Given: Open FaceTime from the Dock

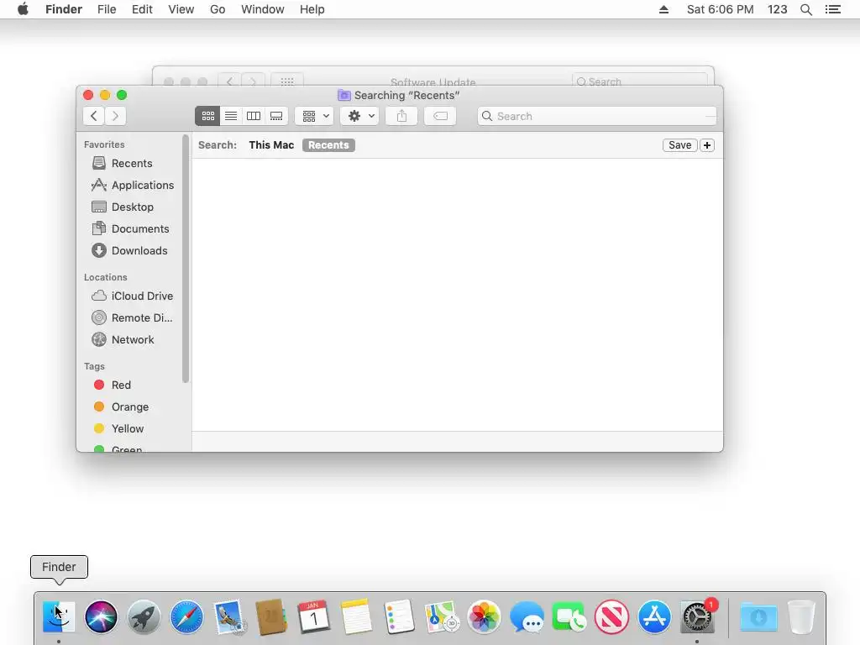Looking at the screenshot, I should (569, 616).
